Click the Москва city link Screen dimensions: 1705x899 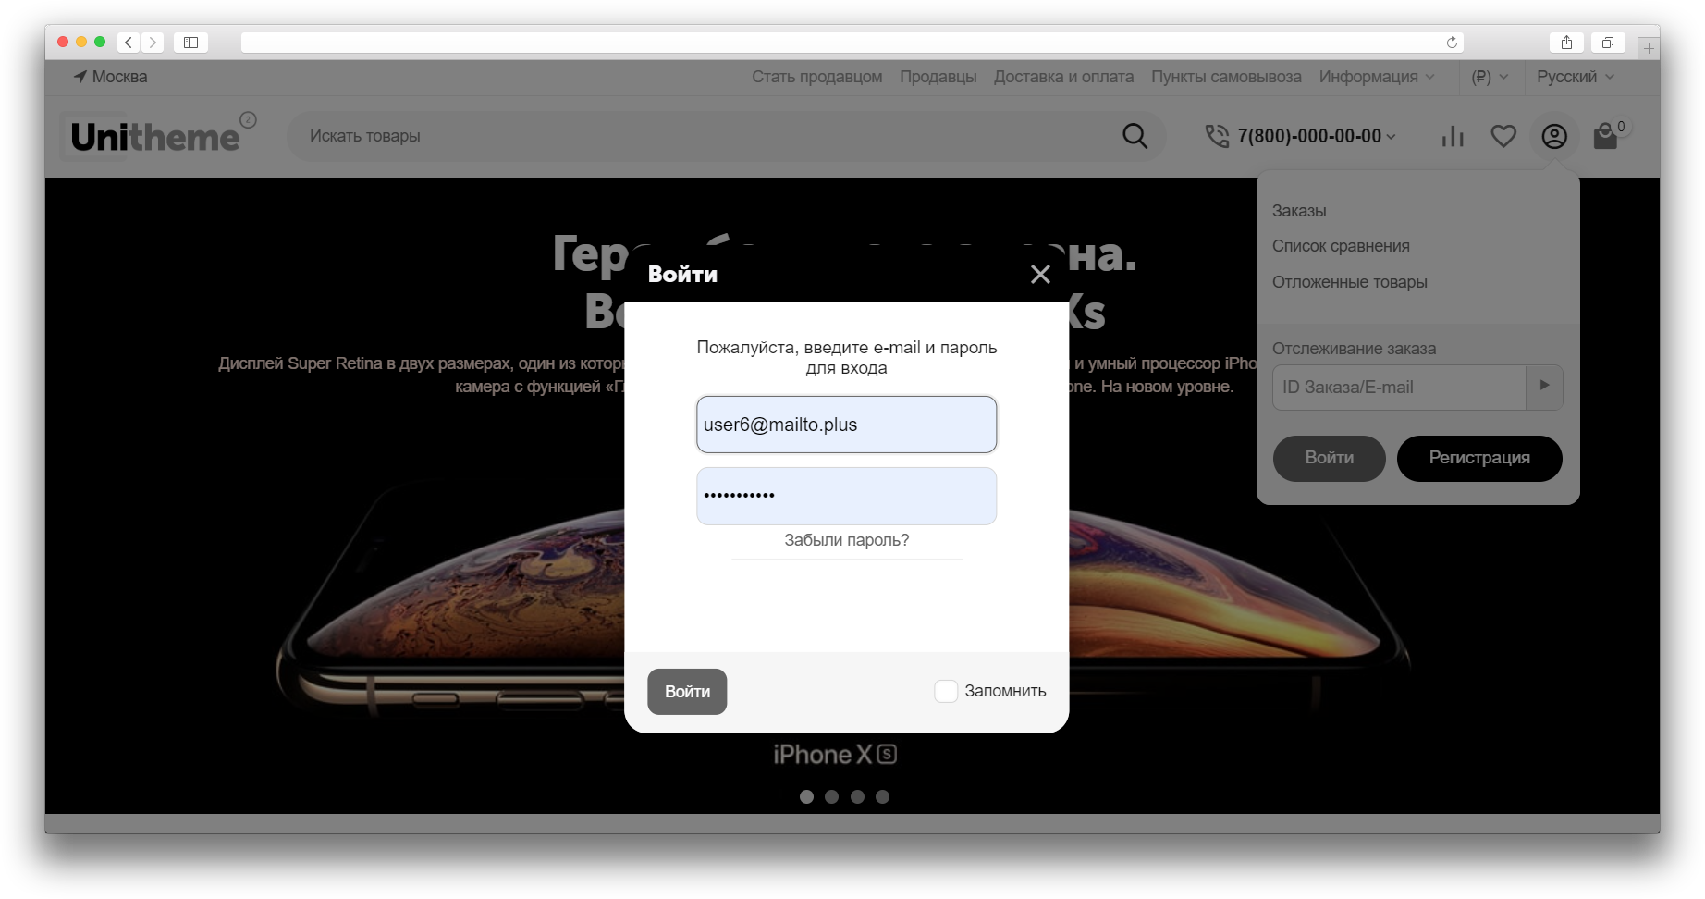point(119,77)
